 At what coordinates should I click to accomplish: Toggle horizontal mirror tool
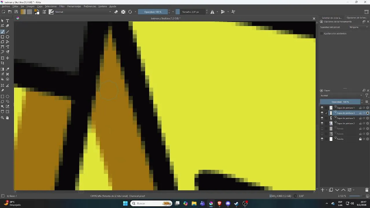coord(212,12)
